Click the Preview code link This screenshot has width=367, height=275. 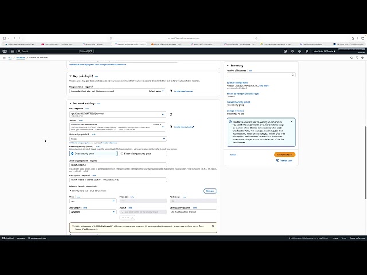284,160
